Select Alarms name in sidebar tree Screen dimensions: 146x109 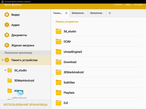click(19, 91)
